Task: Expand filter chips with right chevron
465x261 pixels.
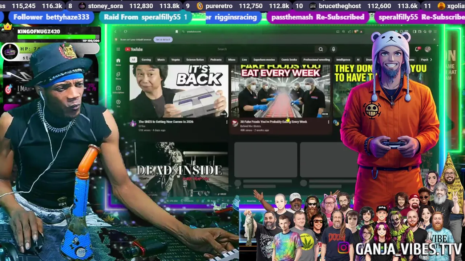Action: (x=431, y=59)
